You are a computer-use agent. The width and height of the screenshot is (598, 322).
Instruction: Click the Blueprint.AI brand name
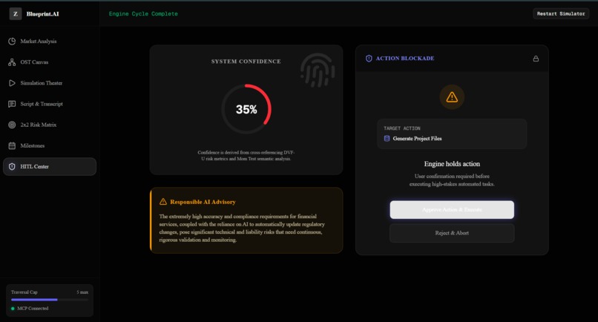coord(43,14)
